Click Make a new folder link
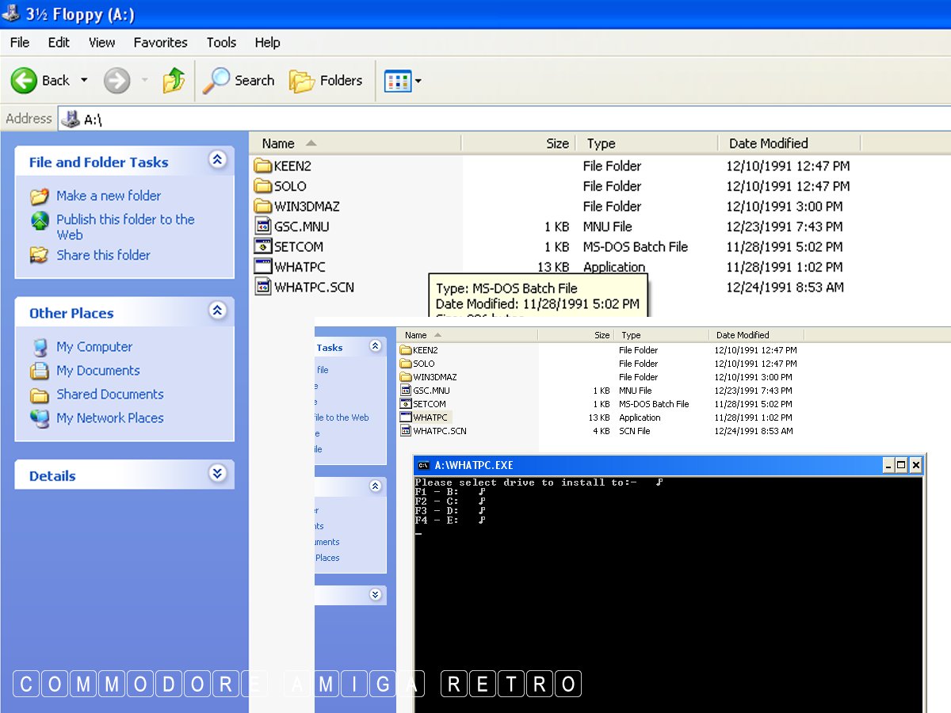The image size is (951, 713). point(108,196)
